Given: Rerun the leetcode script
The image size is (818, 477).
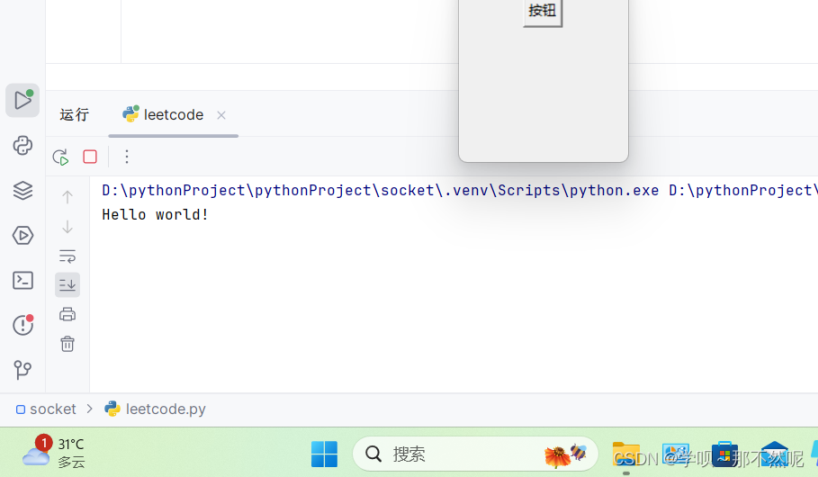Looking at the screenshot, I should click(60, 157).
